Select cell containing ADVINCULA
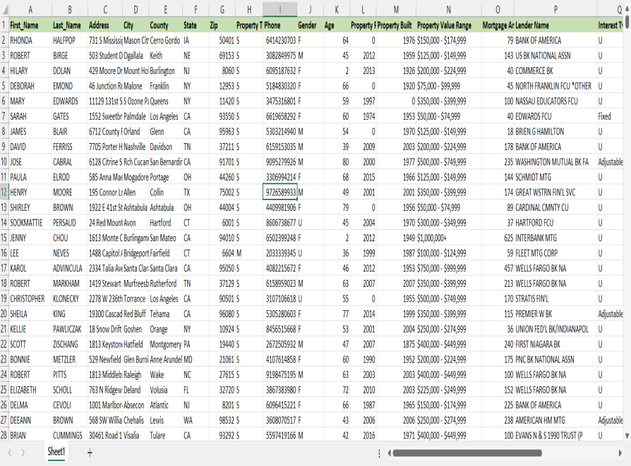Image resolution: width=631 pixels, height=466 pixels. (x=70, y=268)
